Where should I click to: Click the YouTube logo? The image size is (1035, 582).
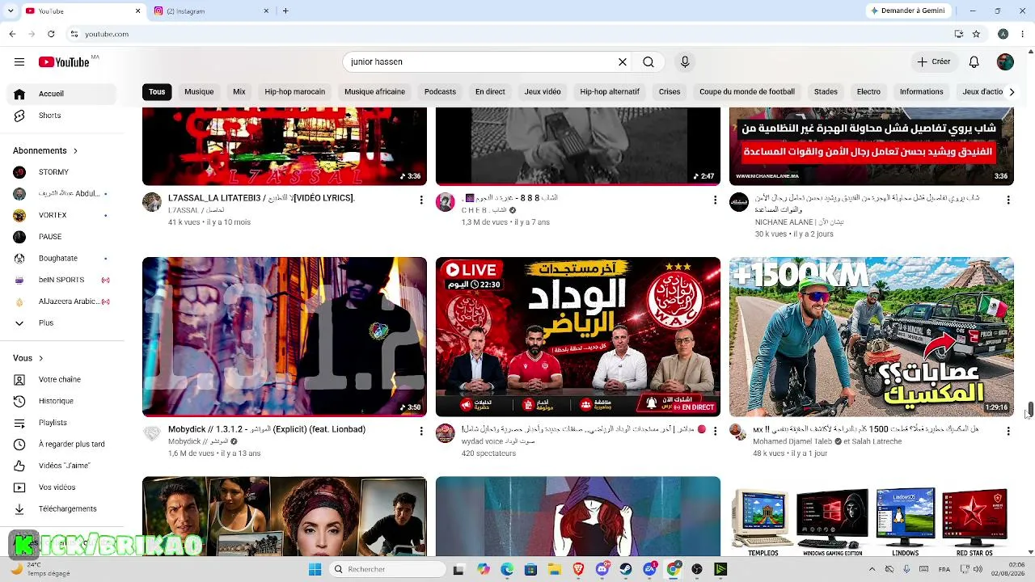pyautogui.click(x=64, y=62)
